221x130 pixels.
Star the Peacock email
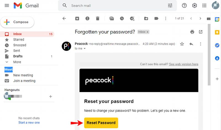182,44
